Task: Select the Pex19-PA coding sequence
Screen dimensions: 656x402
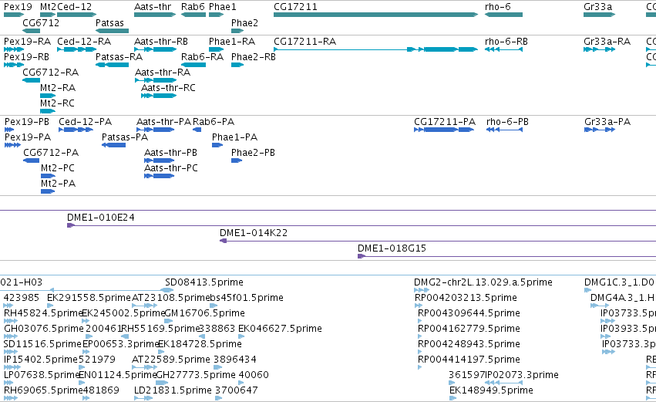Action: coord(12,145)
